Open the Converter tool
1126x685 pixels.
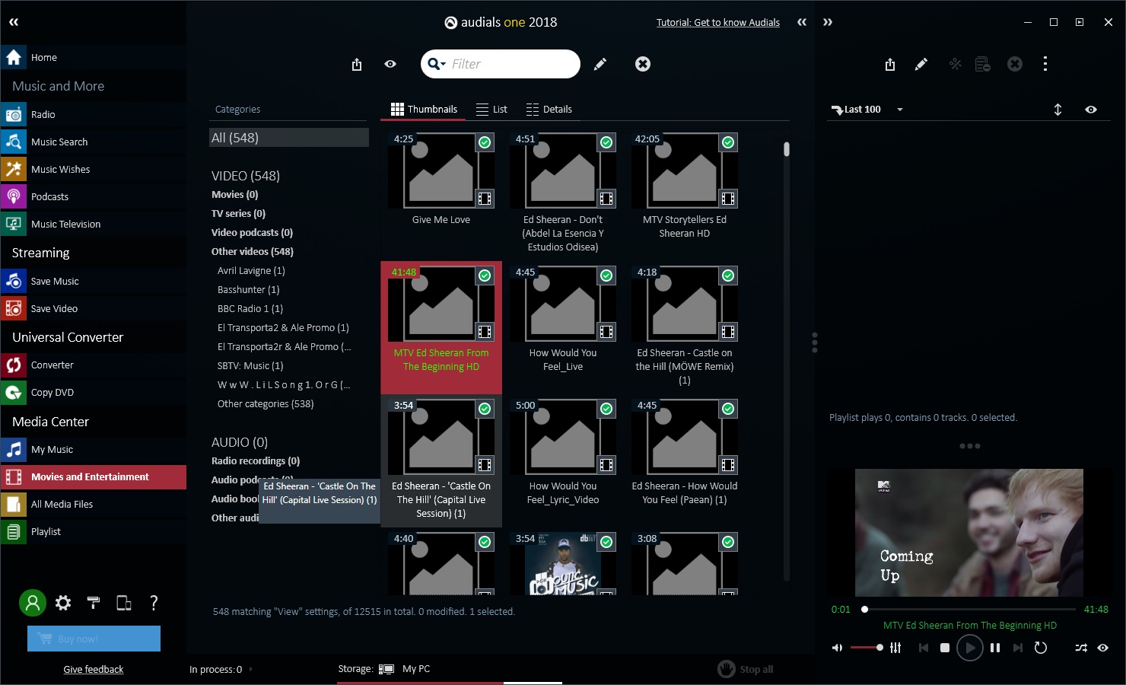[93, 365]
